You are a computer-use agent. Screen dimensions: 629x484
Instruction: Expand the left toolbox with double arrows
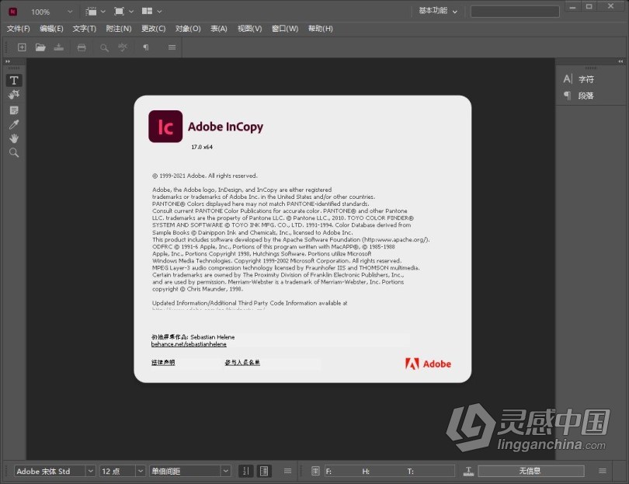pos(8,61)
